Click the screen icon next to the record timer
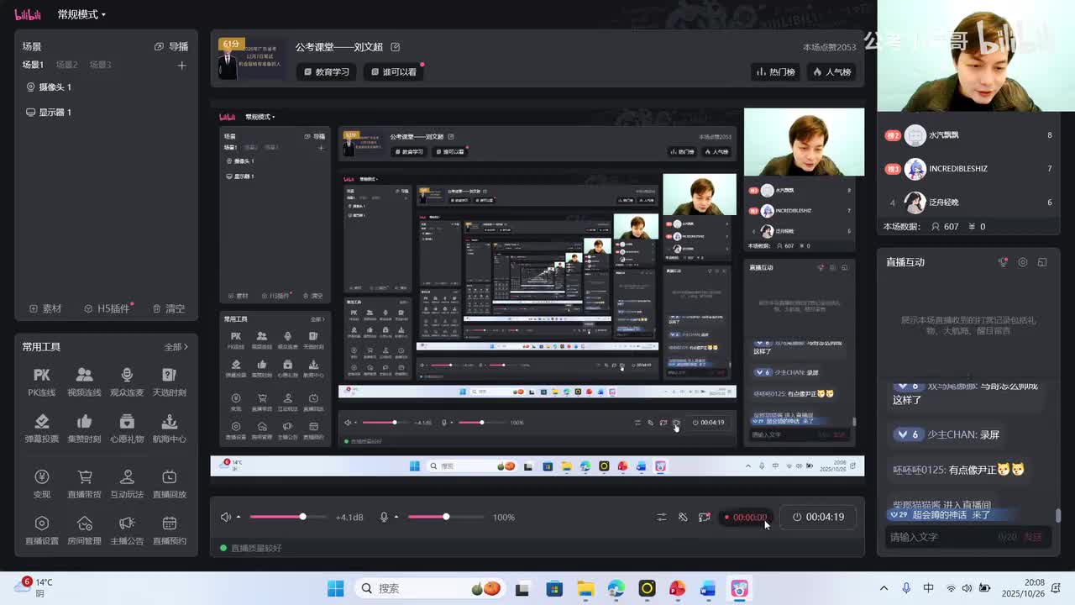The height and width of the screenshot is (605, 1075). point(705,517)
